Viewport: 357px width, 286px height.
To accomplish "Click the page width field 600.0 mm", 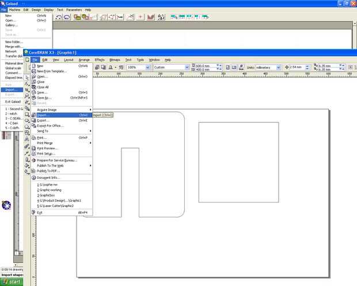I will [x=206, y=66].
